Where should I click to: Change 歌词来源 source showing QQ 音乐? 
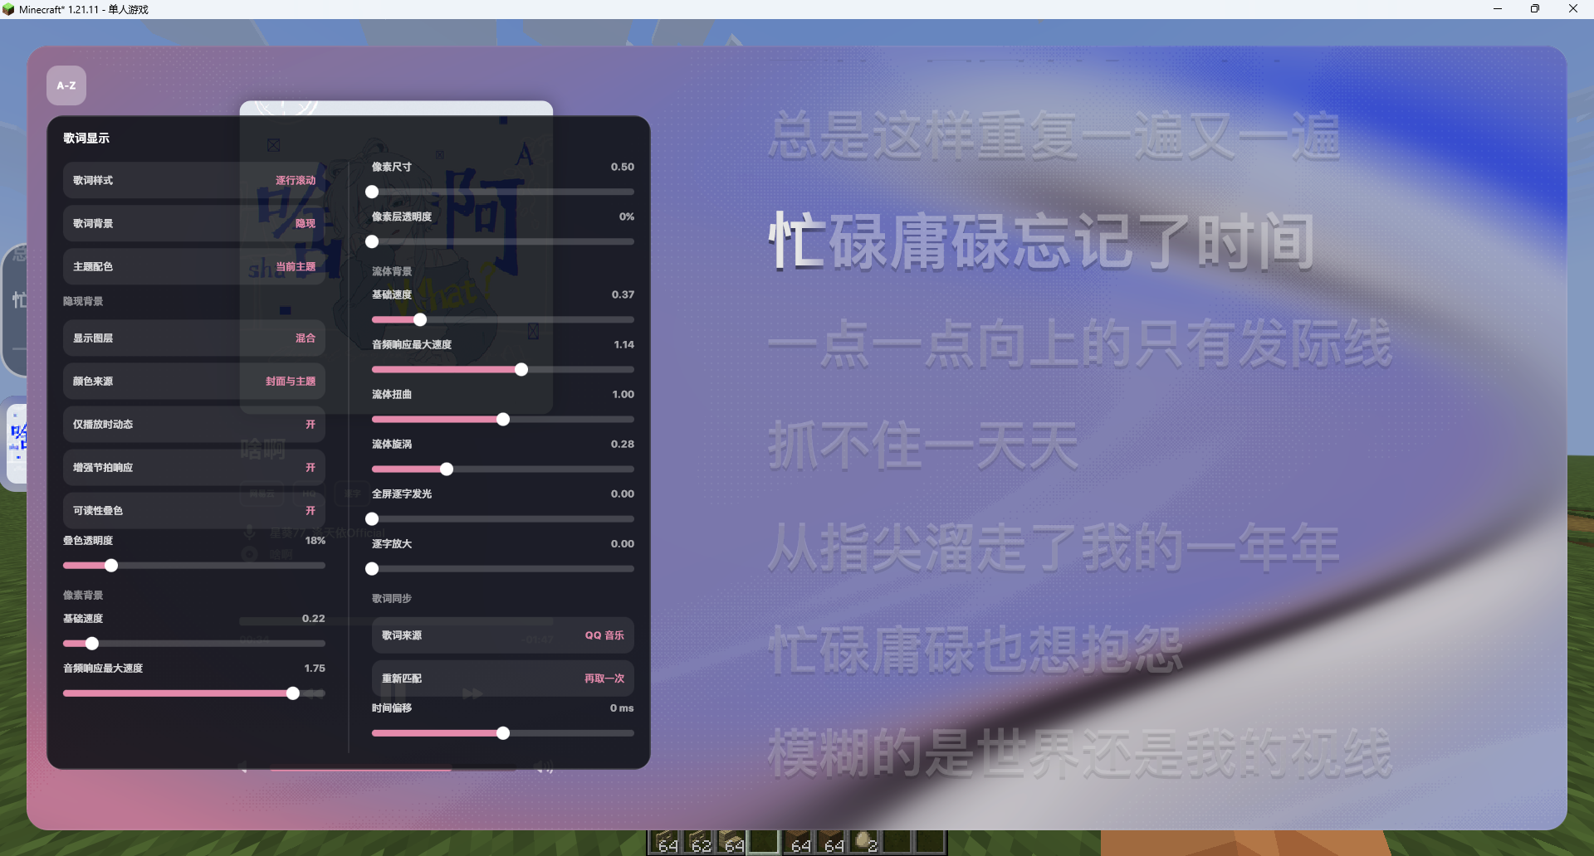(503, 635)
